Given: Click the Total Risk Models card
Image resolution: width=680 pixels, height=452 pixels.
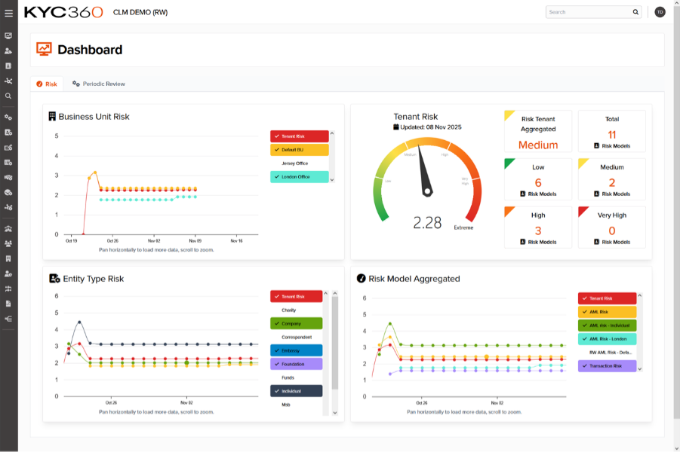Looking at the screenshot, I should [611, 131].
